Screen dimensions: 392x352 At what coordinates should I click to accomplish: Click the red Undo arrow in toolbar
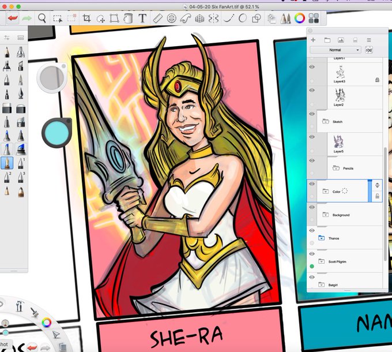click(x=13, y=18)
